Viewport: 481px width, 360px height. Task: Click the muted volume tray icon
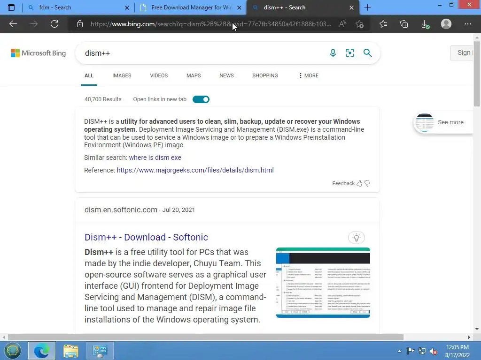coord(434,351)
